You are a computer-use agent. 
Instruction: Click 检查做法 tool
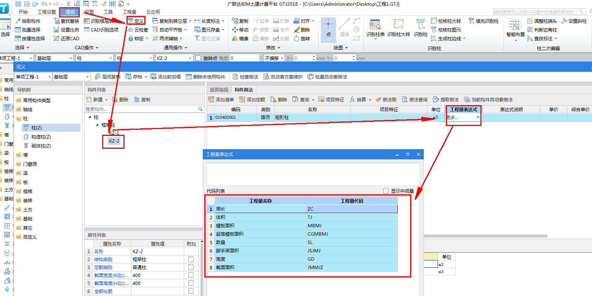245,77
